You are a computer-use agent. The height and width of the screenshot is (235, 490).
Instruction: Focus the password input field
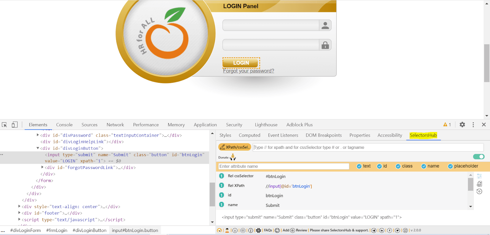[271, 45]
